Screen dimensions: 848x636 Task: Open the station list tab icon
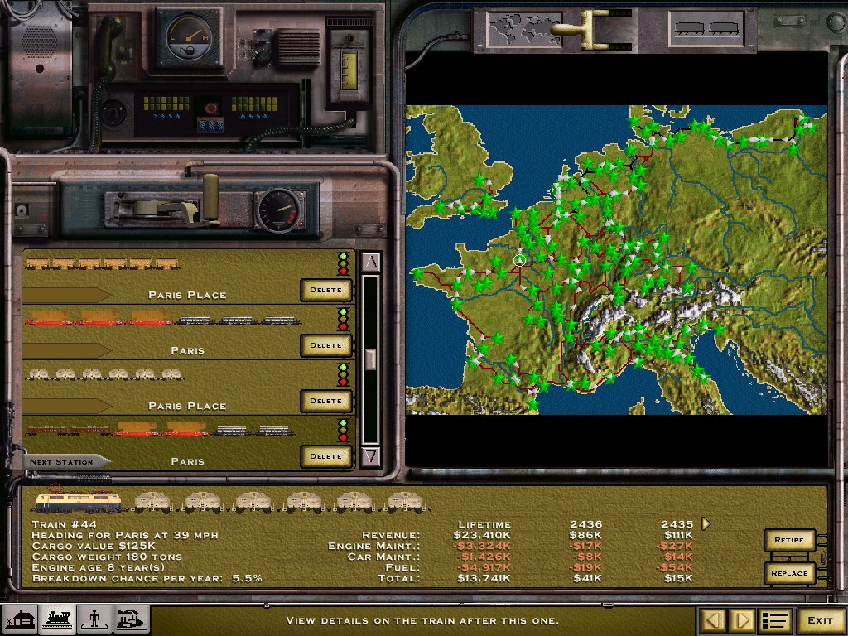click(x=20, y=619)
